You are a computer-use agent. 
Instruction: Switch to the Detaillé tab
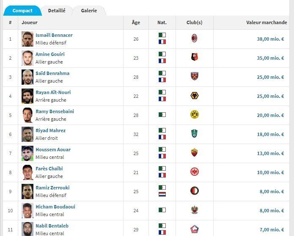(x=57, y=11)
